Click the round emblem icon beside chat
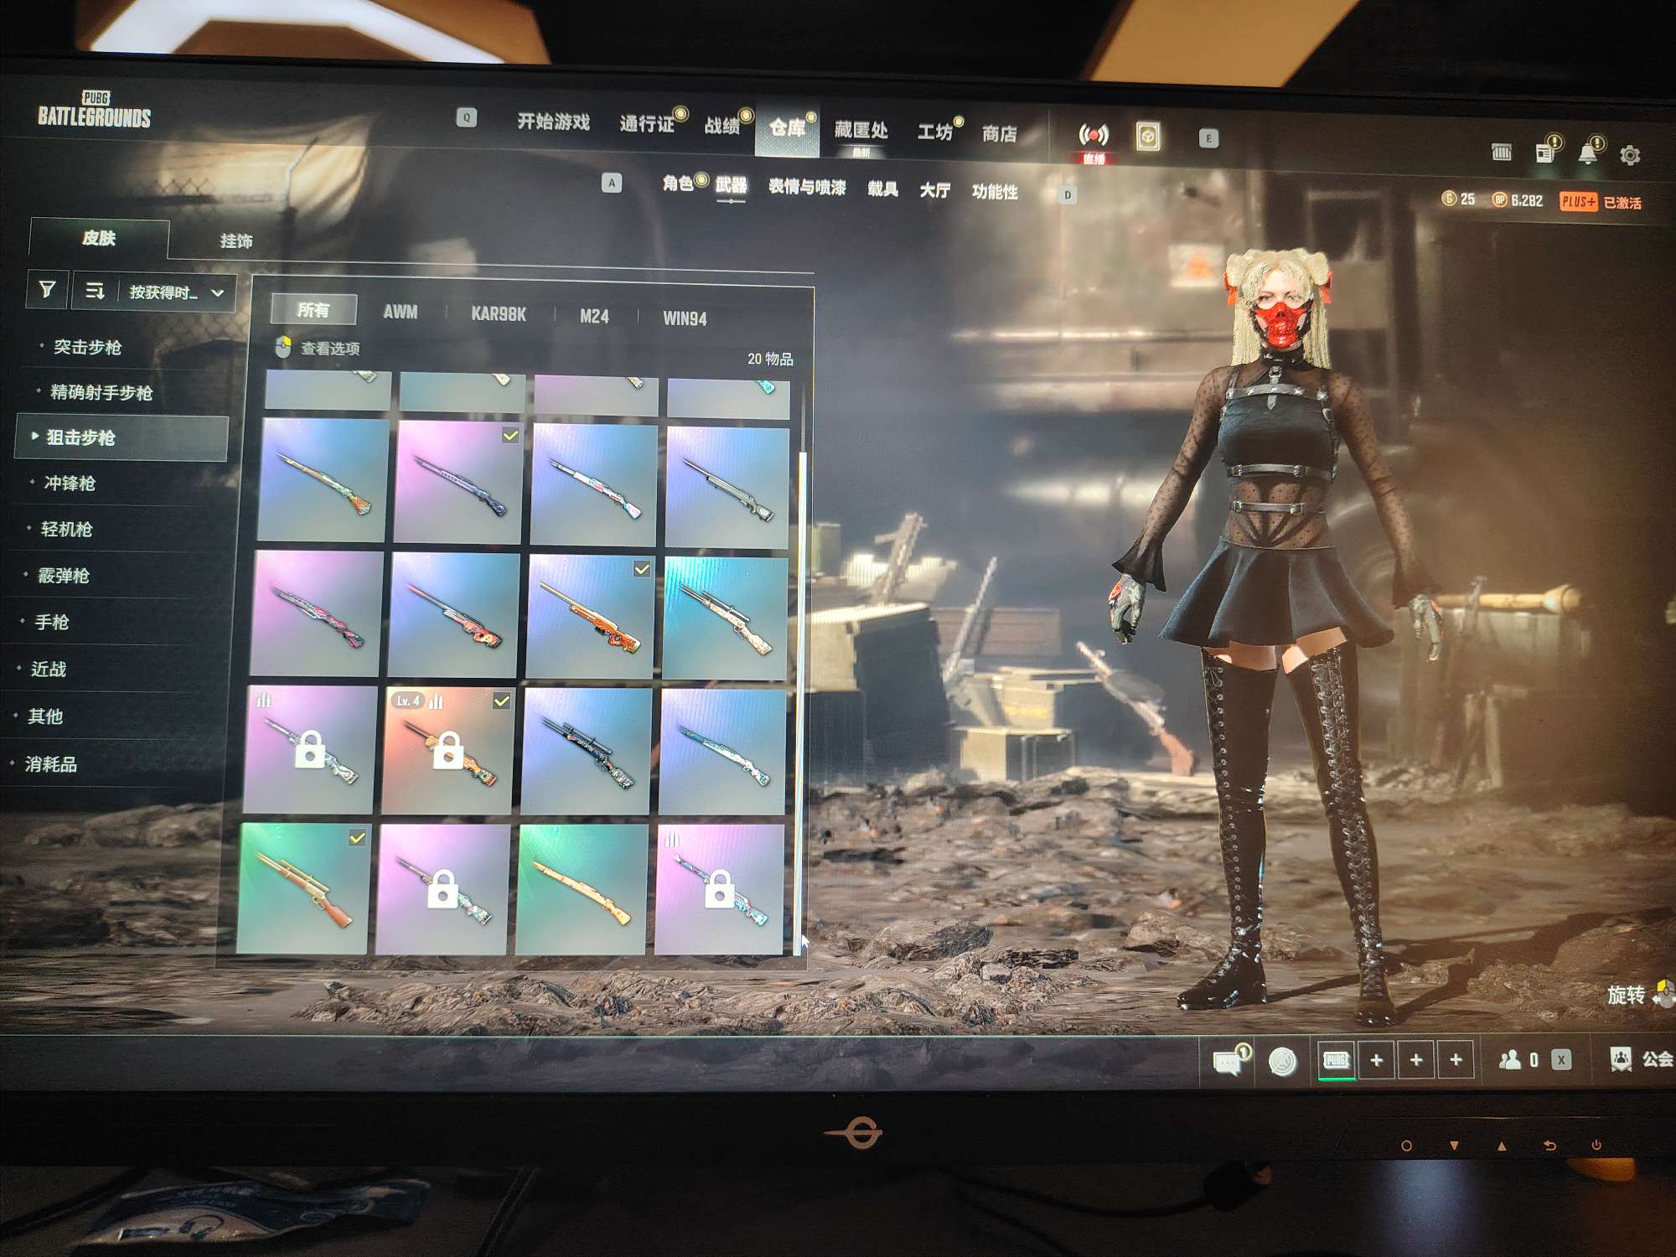This screenshot has width=1676, height=1257. pyautogui.click(x=1282, y=1062)
